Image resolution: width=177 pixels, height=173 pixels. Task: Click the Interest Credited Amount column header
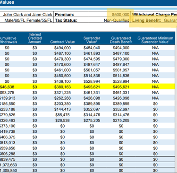(x=35, y=38)
